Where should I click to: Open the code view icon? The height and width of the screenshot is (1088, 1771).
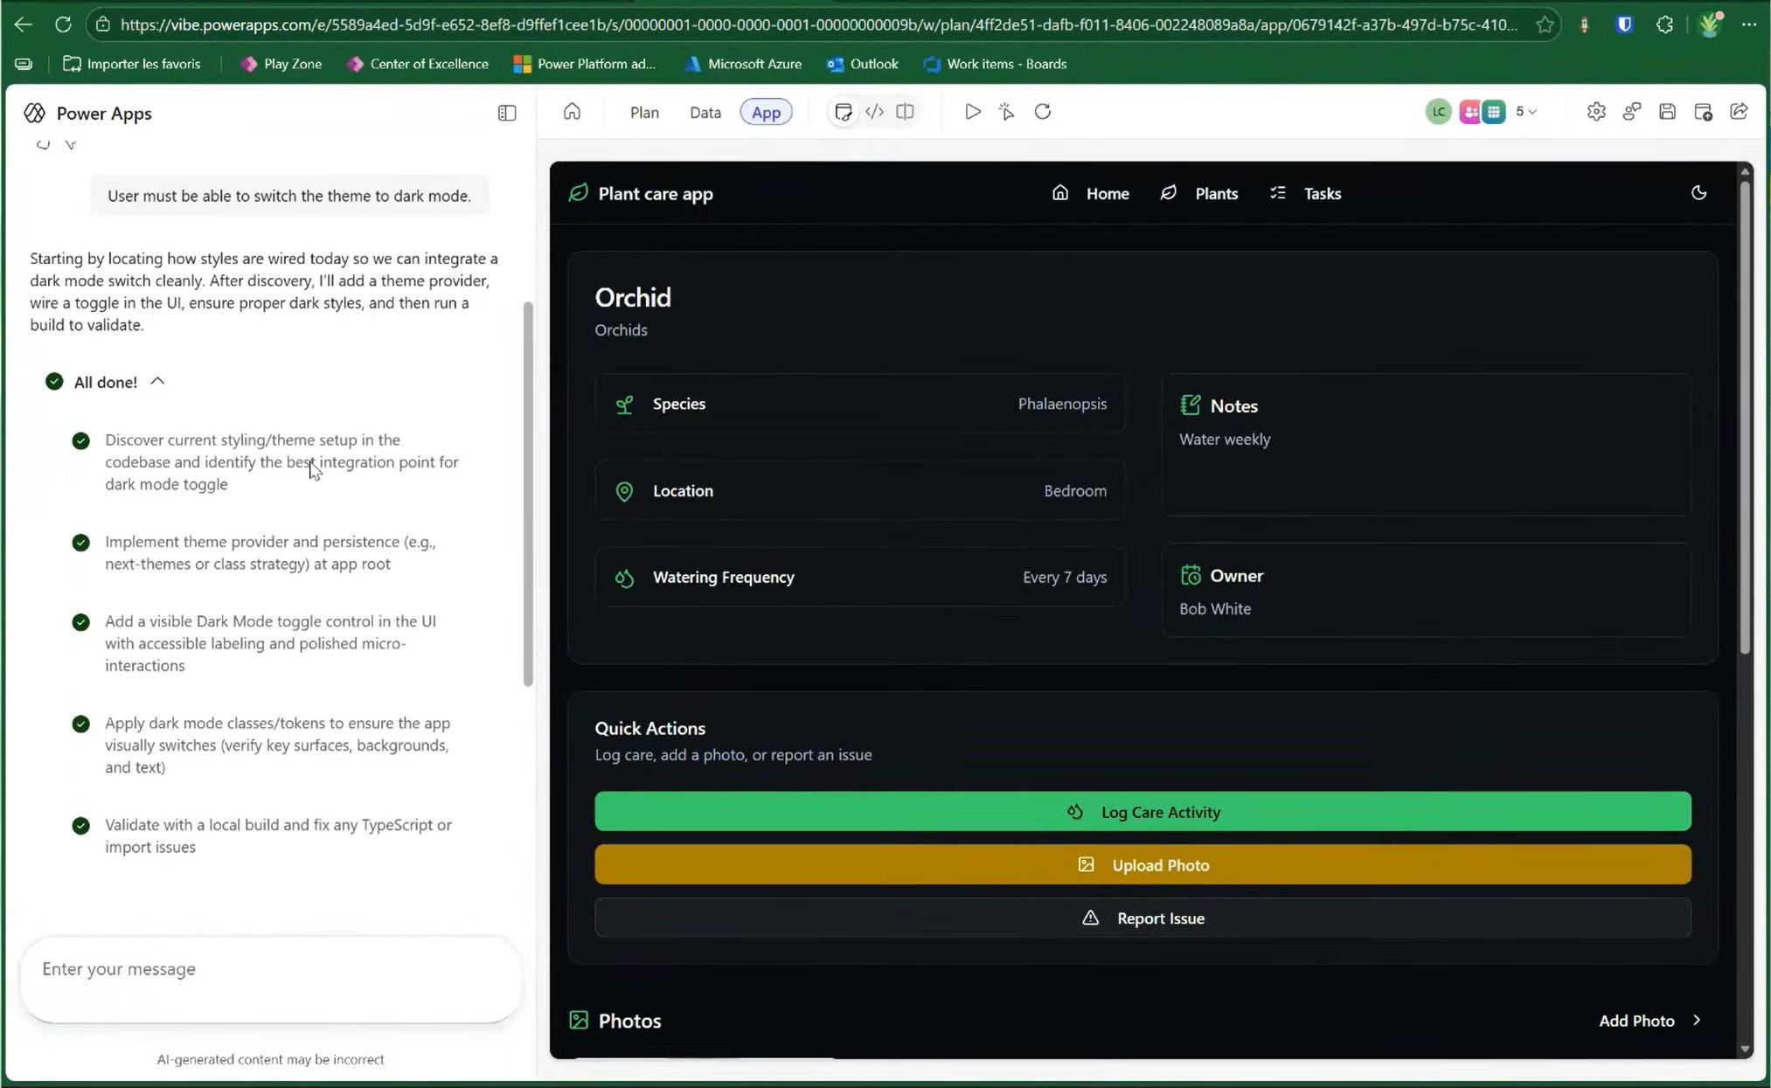[875, 111]
